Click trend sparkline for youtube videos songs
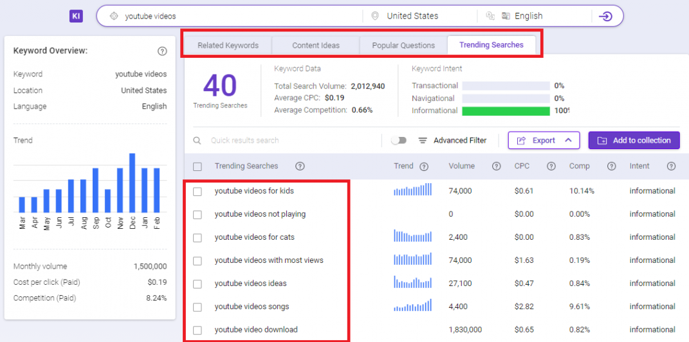The width and height of the screenshot is (689, 342). tap(413, 305)
